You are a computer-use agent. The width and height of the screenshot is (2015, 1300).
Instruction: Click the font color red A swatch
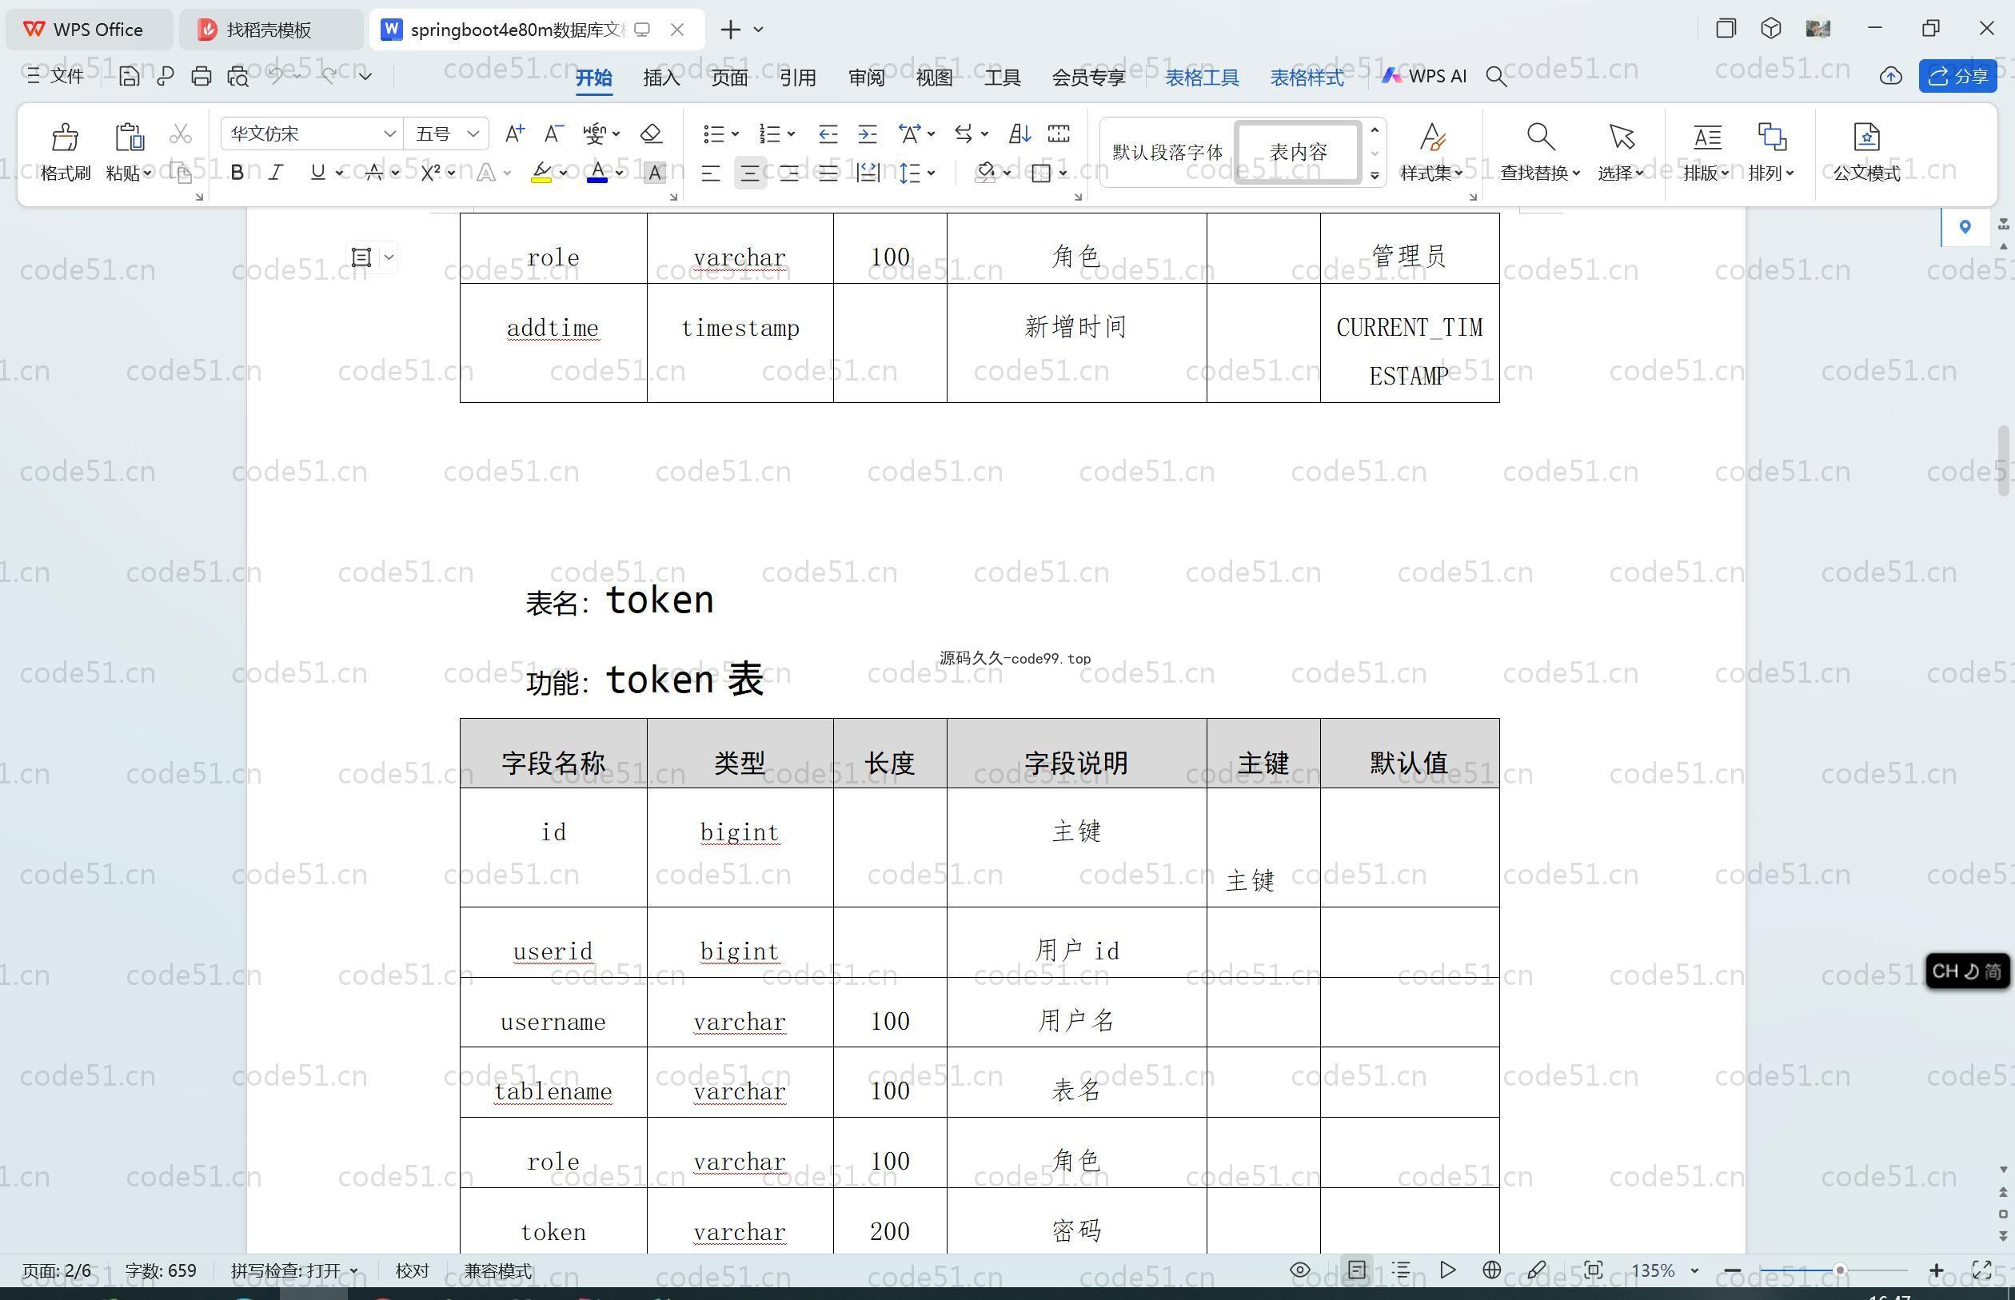pyautogui.click(x=597, y=172)
